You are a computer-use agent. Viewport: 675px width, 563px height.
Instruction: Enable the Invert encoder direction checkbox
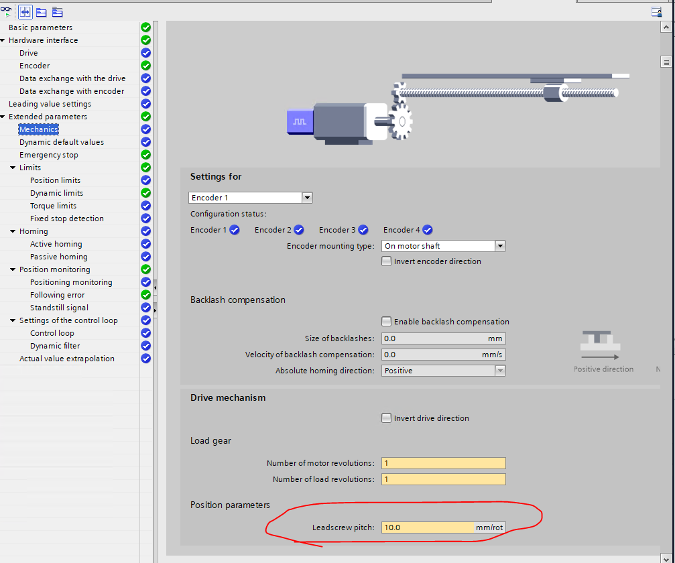click(386, 261)
